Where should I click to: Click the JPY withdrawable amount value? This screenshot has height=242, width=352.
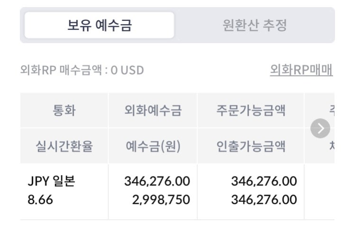[264, 200]
